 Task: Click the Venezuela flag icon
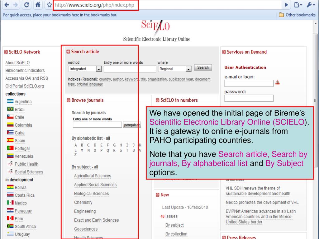coord(10,156)
